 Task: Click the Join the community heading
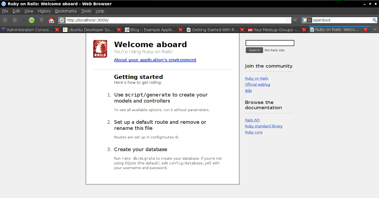(269, 66)
